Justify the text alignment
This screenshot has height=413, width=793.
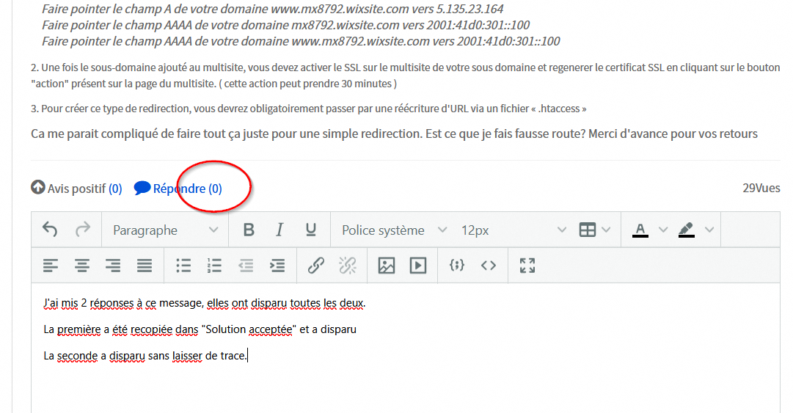coord(145,266)
